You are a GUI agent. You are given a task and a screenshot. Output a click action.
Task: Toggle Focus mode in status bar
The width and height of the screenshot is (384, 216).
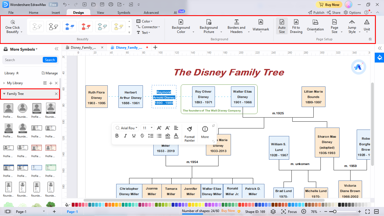coord(289,211)
